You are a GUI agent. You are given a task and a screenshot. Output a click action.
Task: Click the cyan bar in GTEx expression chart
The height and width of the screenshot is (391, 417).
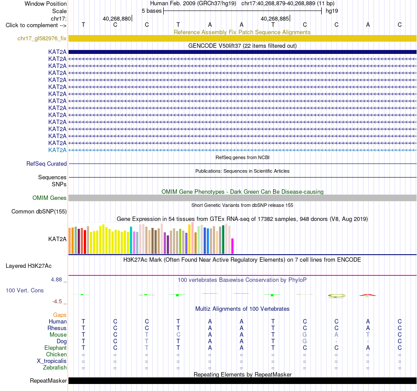(131, 240)
